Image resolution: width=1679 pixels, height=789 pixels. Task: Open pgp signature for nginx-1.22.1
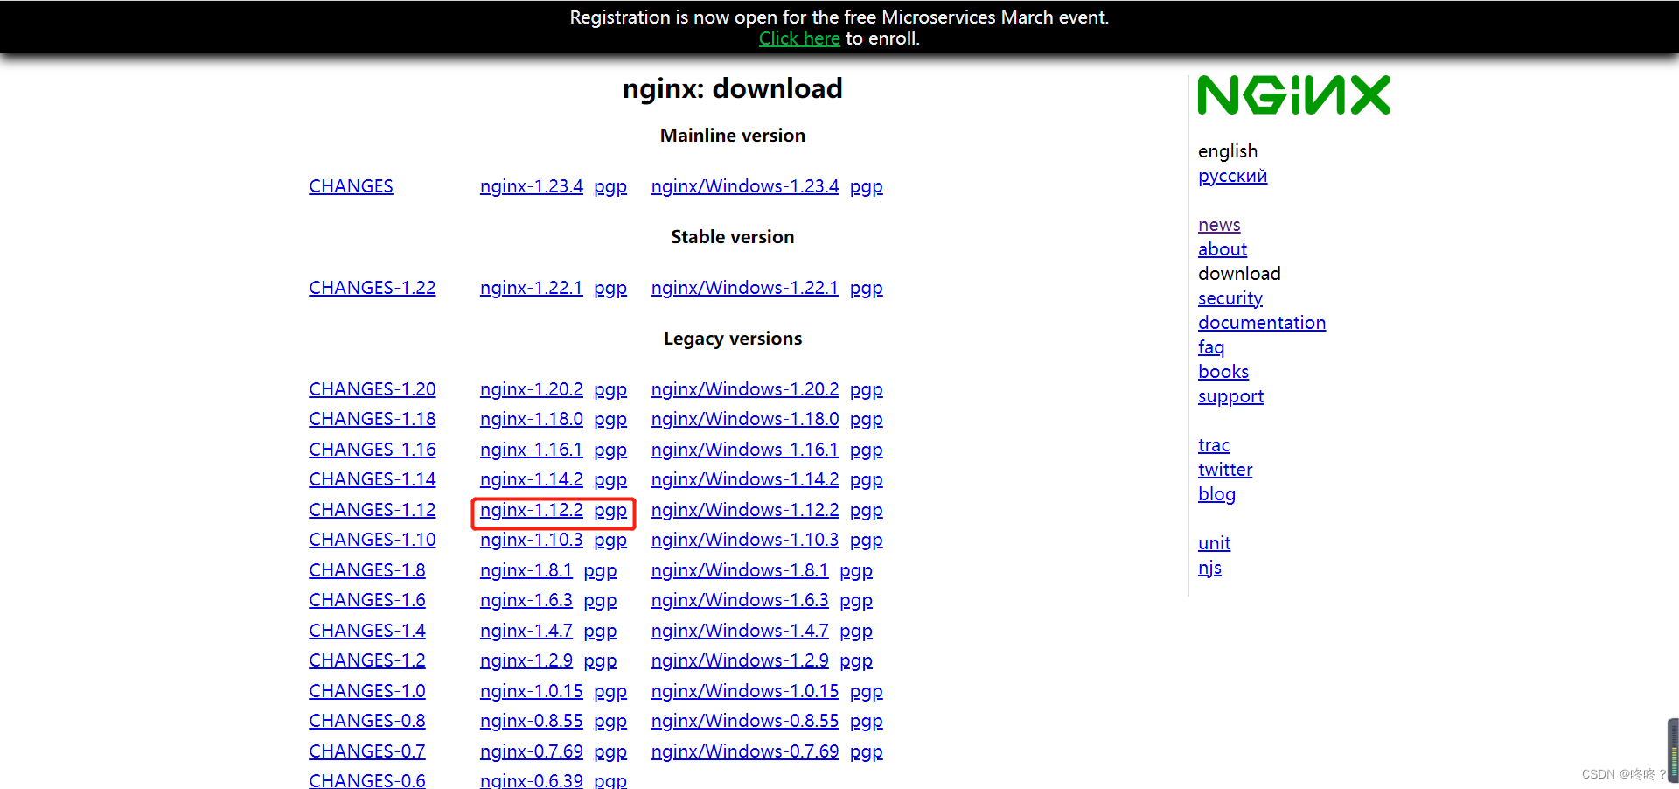[610, 289]
